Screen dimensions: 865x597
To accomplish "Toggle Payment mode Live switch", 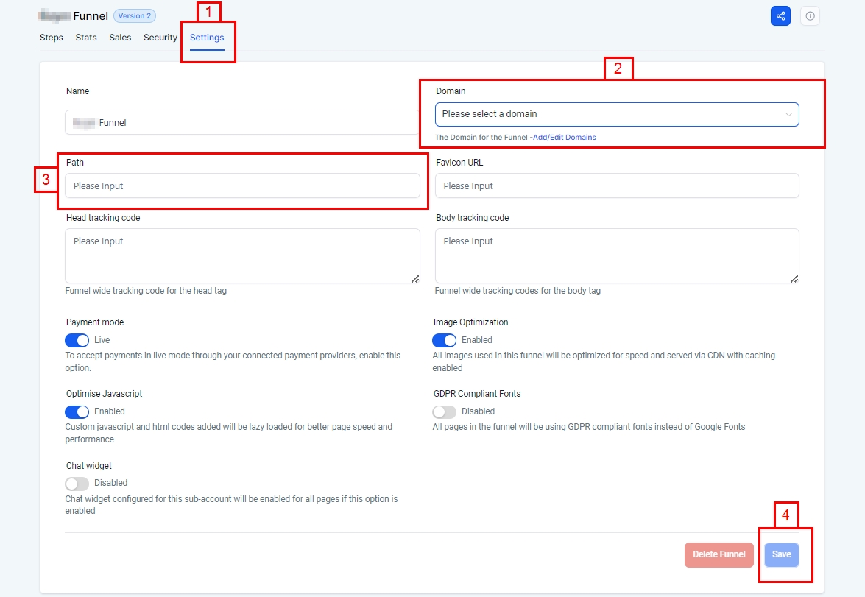I will point(77,340).
